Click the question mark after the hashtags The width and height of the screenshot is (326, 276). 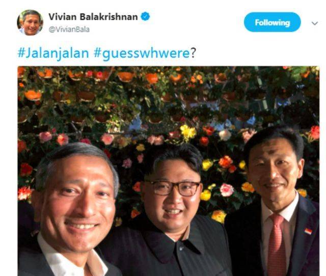point(193,53)
